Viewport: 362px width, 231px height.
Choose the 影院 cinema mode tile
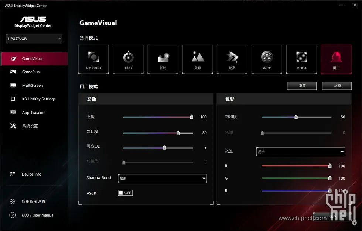[163, 59]
